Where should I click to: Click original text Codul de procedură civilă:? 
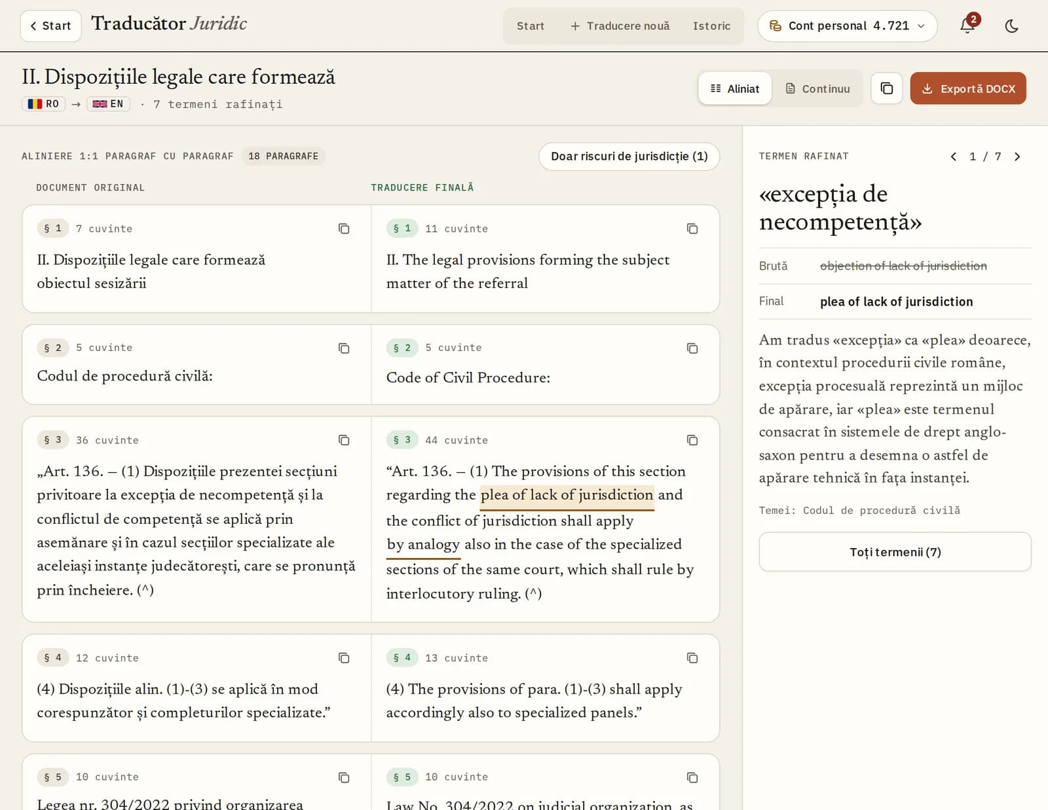click(x=124, y=376)
